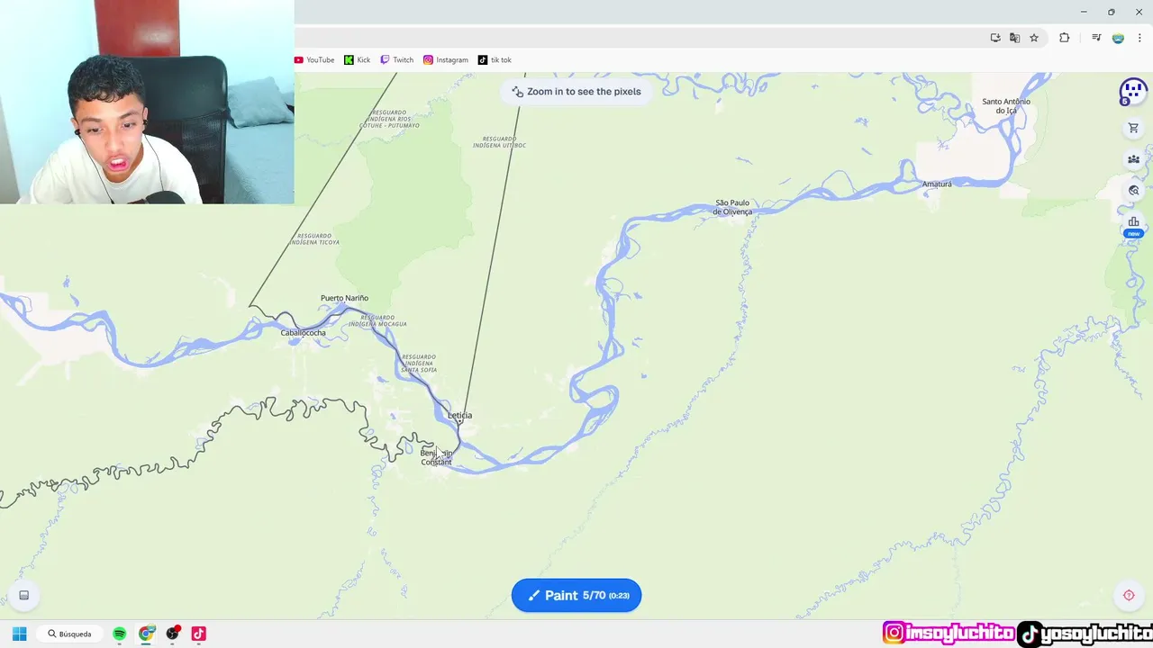Click the Puerto Nariño map label

pyautogui.click(x=344, y=298)
